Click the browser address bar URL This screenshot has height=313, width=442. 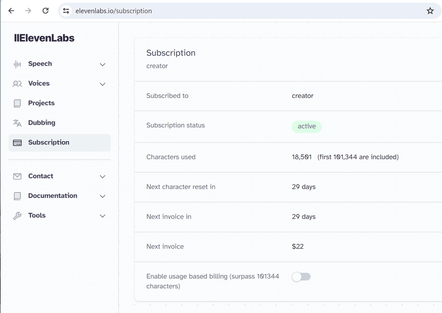coord(114,10)
